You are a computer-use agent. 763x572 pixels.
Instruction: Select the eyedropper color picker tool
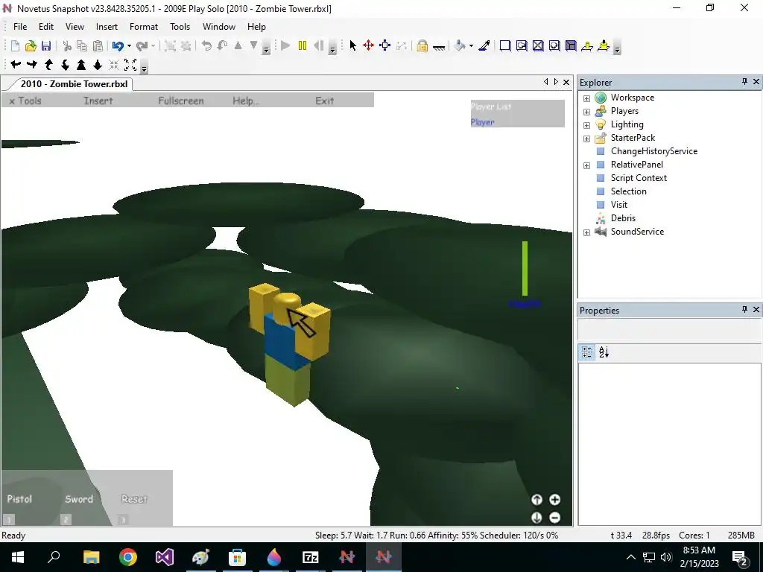tap(484, 45)
